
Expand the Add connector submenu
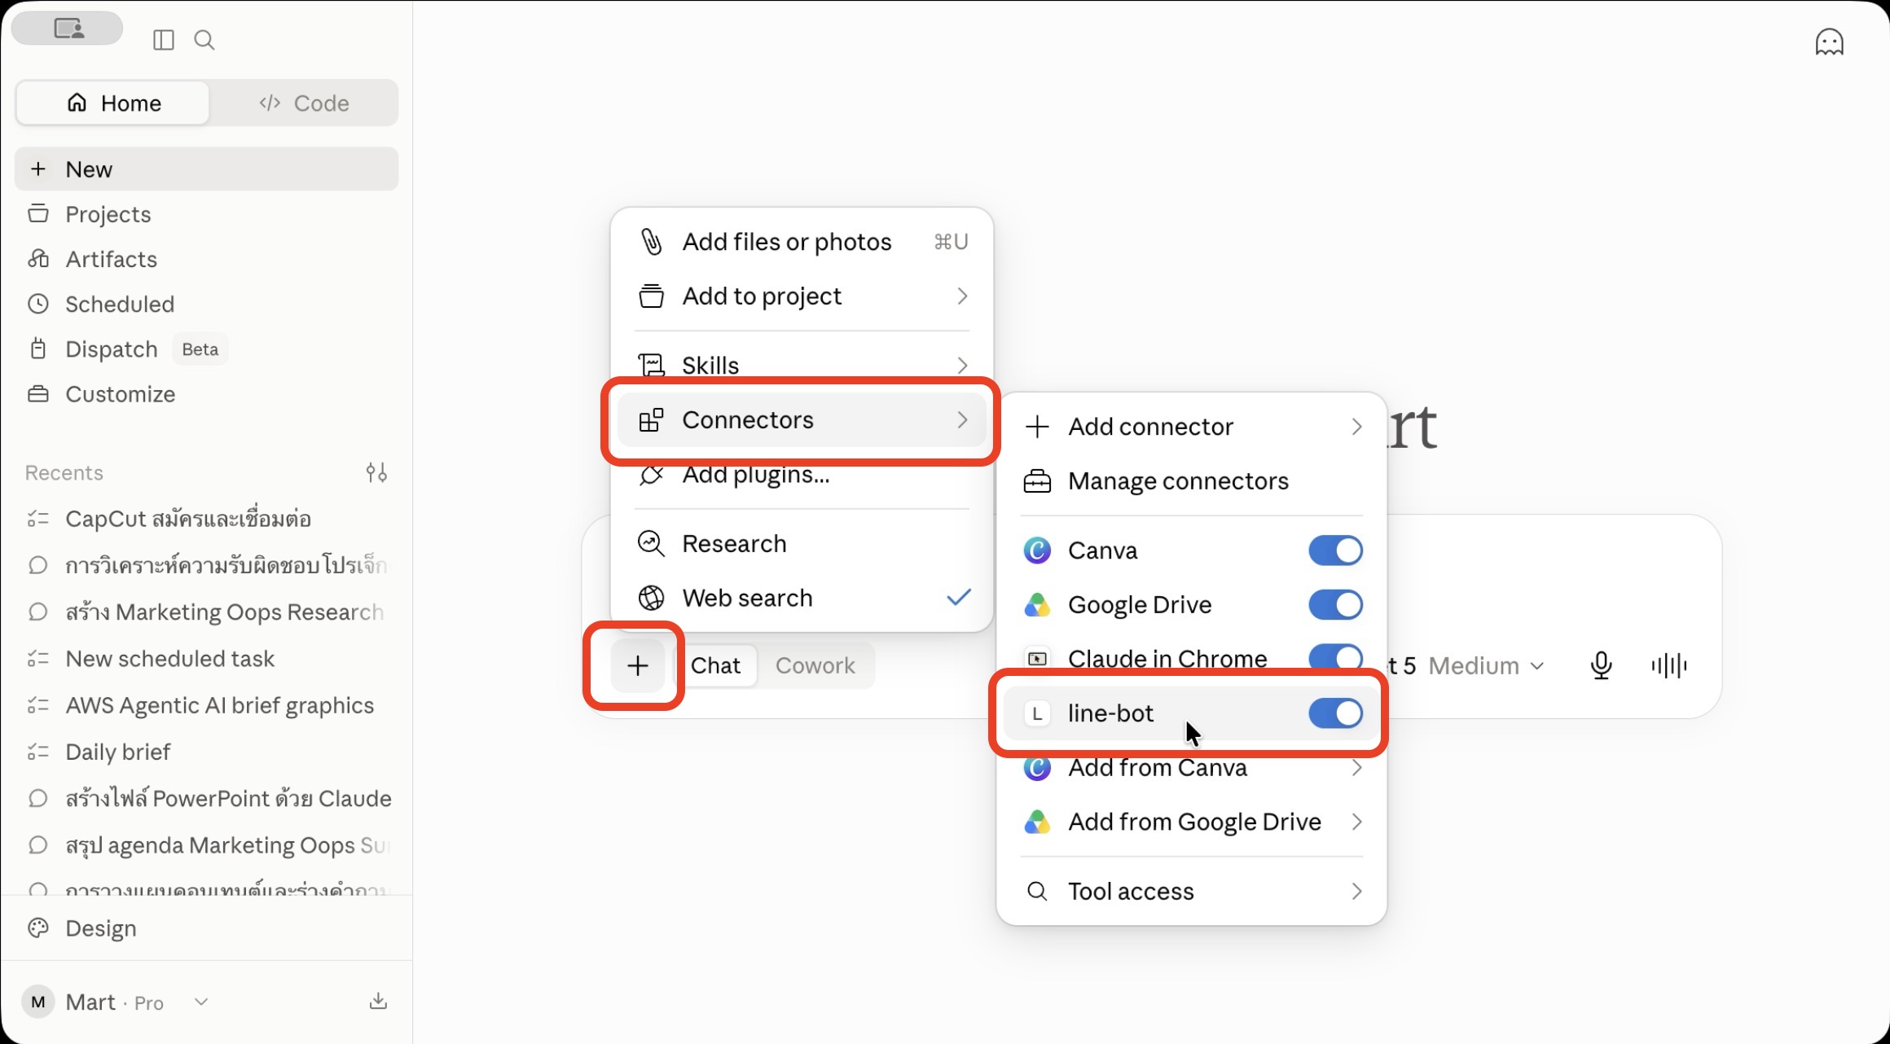point(1192,427)
